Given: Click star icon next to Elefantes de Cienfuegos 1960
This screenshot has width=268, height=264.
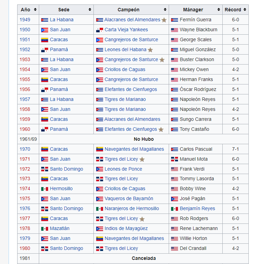Looking at the screenshot, I should point(161,129).
